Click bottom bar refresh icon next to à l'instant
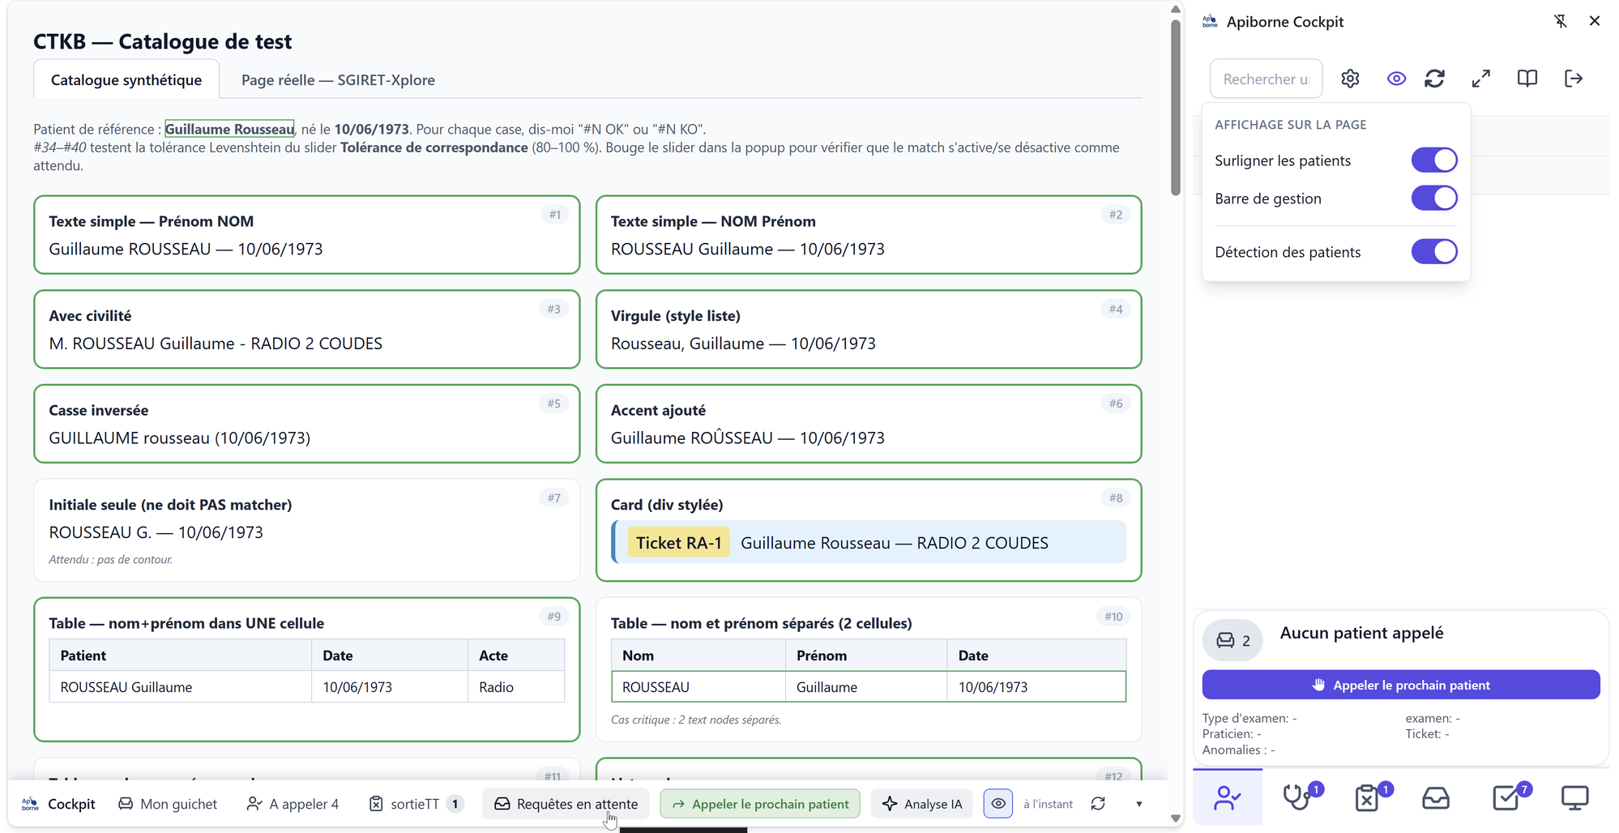Image resolution: width=1619 pixels, height=833 pixels. click(1098, 804)
